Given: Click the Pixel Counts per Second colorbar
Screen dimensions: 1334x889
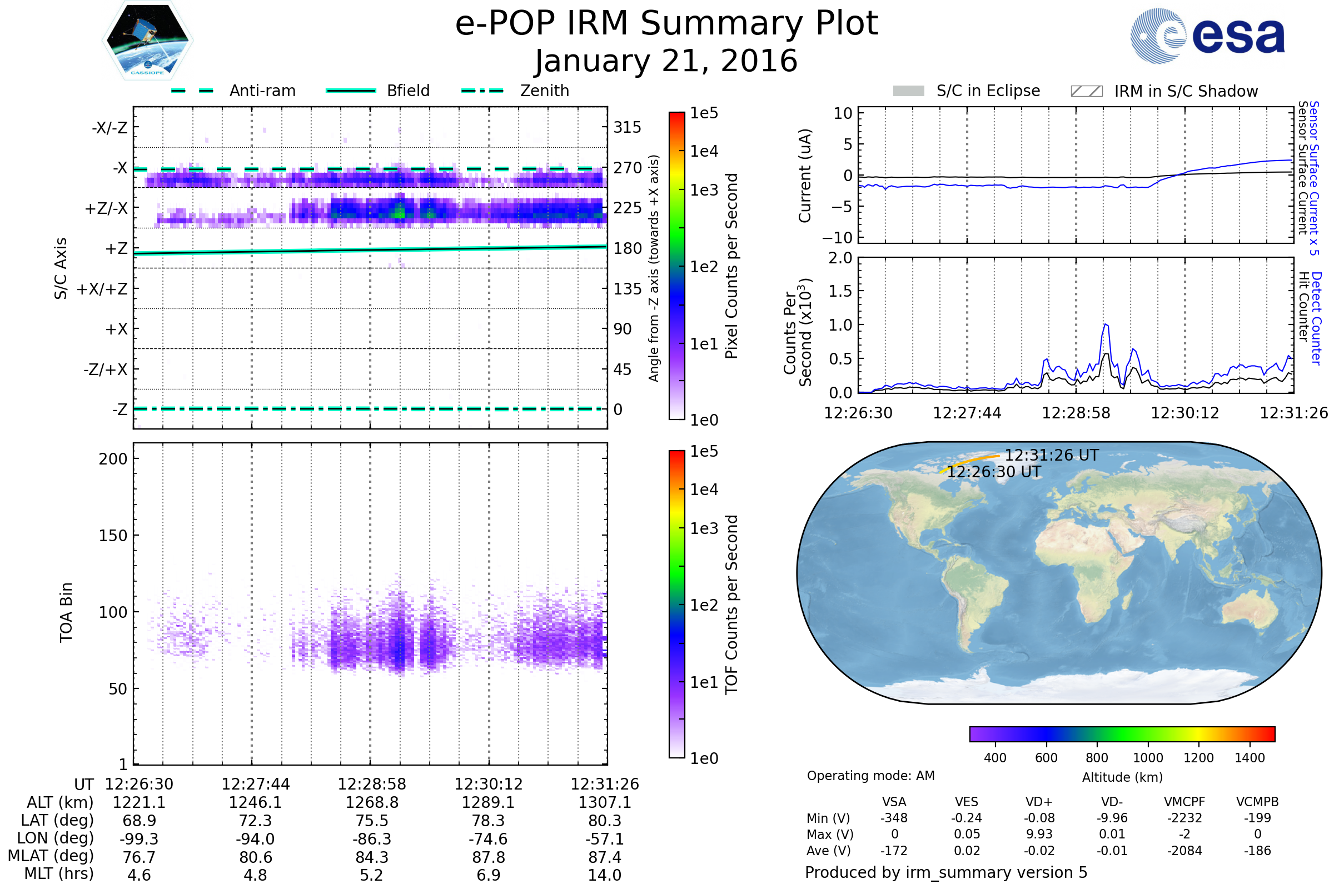Looking at the screenshot, I should [x=676, y=266].
